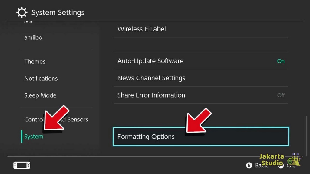This screenshot has width=310, height=174.
Task: Click the System Settings title text
Action: (x=58, y=13)
